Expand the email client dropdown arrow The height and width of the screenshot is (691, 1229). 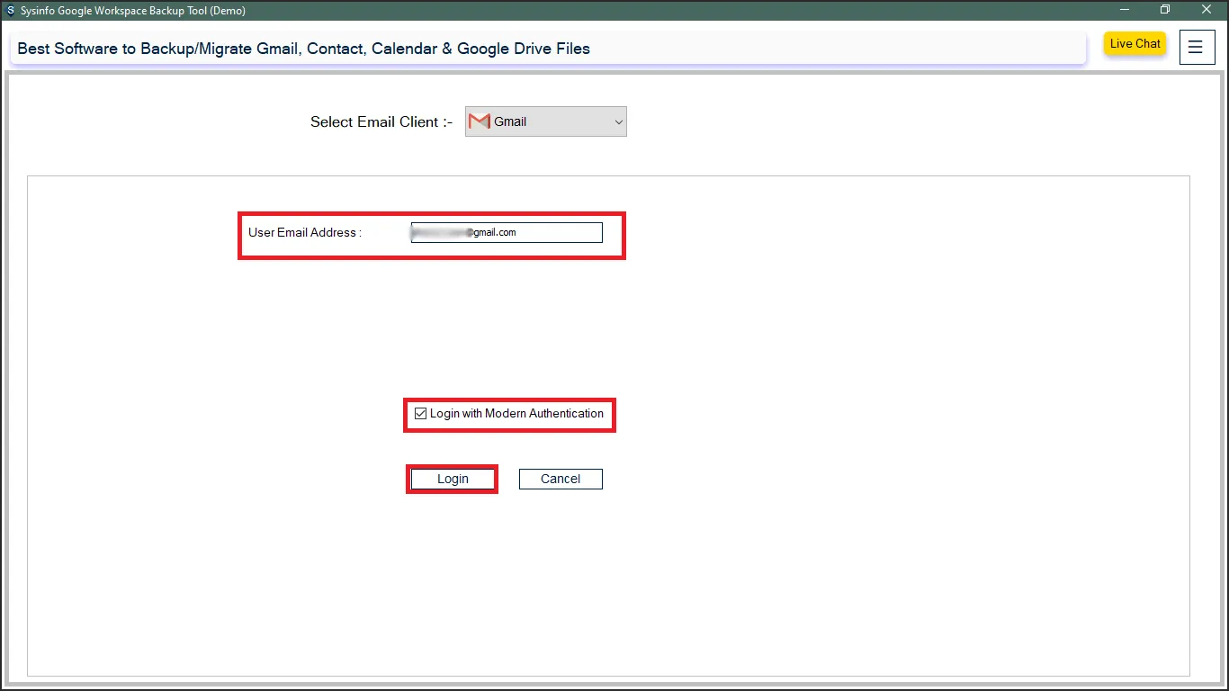pyautogui.click(x=618, y=122)
